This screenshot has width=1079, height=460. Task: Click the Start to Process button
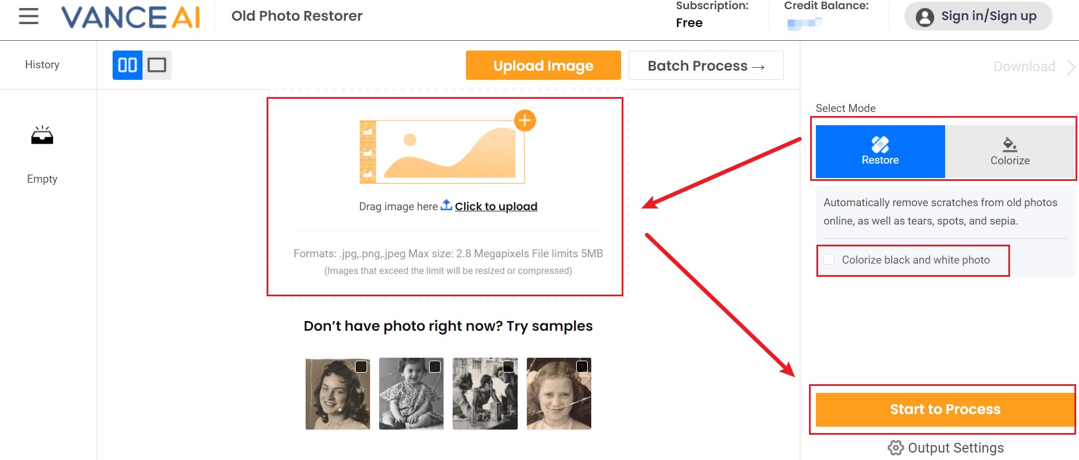click(945, 409)
